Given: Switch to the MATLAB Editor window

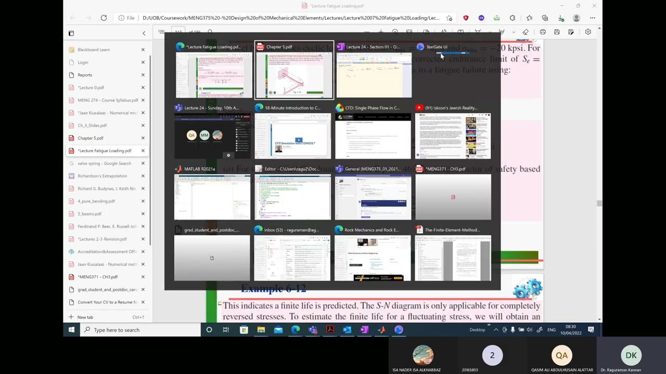Looking at the screenshot, I should point(293,192).
